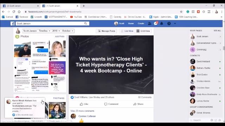Open Messenger icon with notification badge

(156, 23)
